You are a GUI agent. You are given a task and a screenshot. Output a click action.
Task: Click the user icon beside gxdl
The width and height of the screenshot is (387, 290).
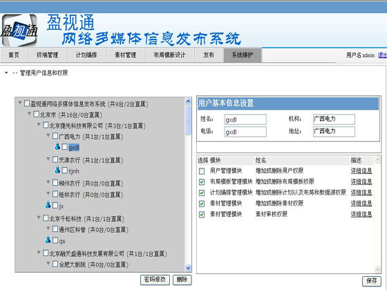(x=57, y=146)
